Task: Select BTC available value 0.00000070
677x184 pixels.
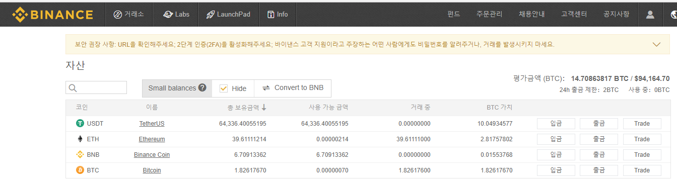Action: 332,170
